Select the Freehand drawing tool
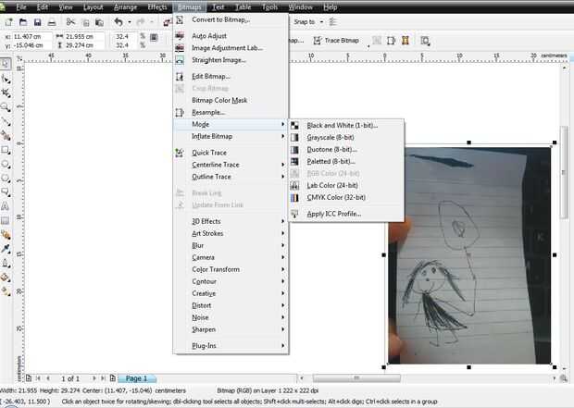Image resolution: width=574 pixels, height=408 pixels. (x=6, y=121)
